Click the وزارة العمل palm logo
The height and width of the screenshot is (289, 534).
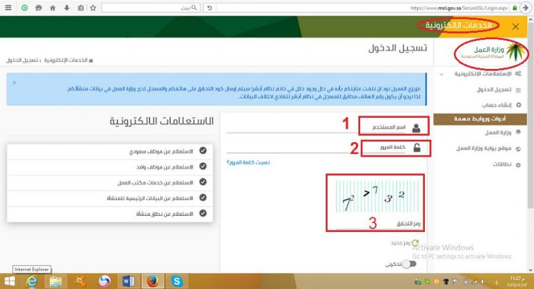[491, 52]
